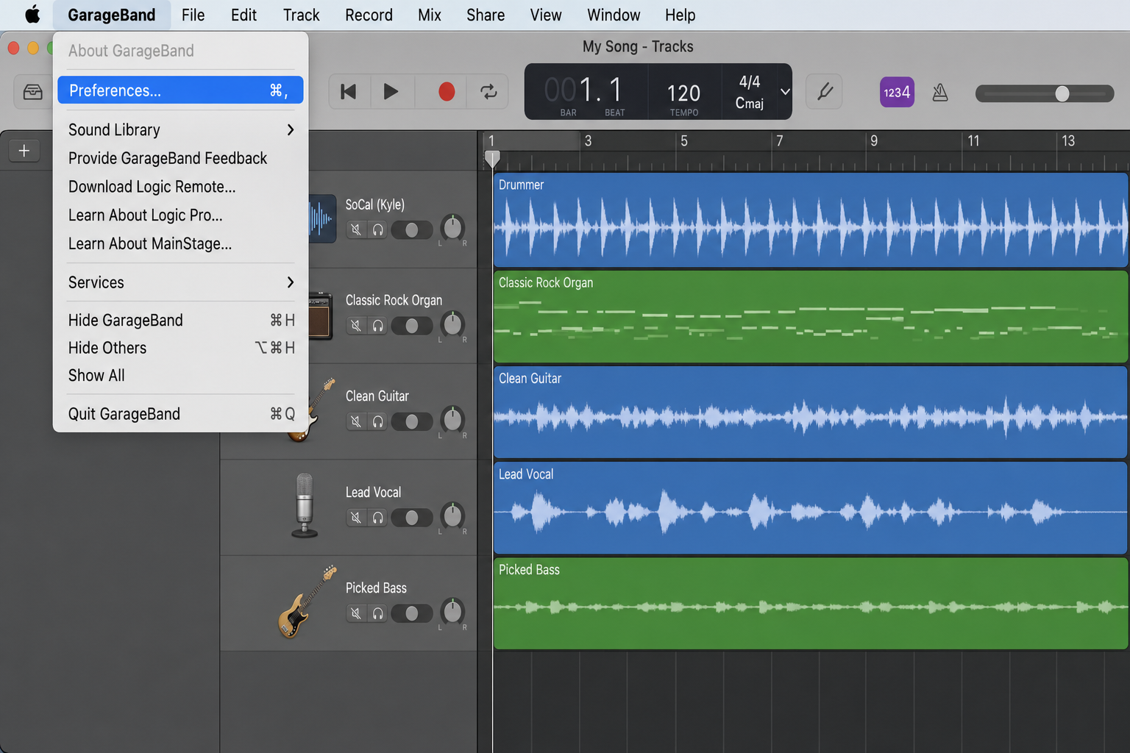
Task: Select the Classic Rock Organ amp icon
Action: pos(321,316)
